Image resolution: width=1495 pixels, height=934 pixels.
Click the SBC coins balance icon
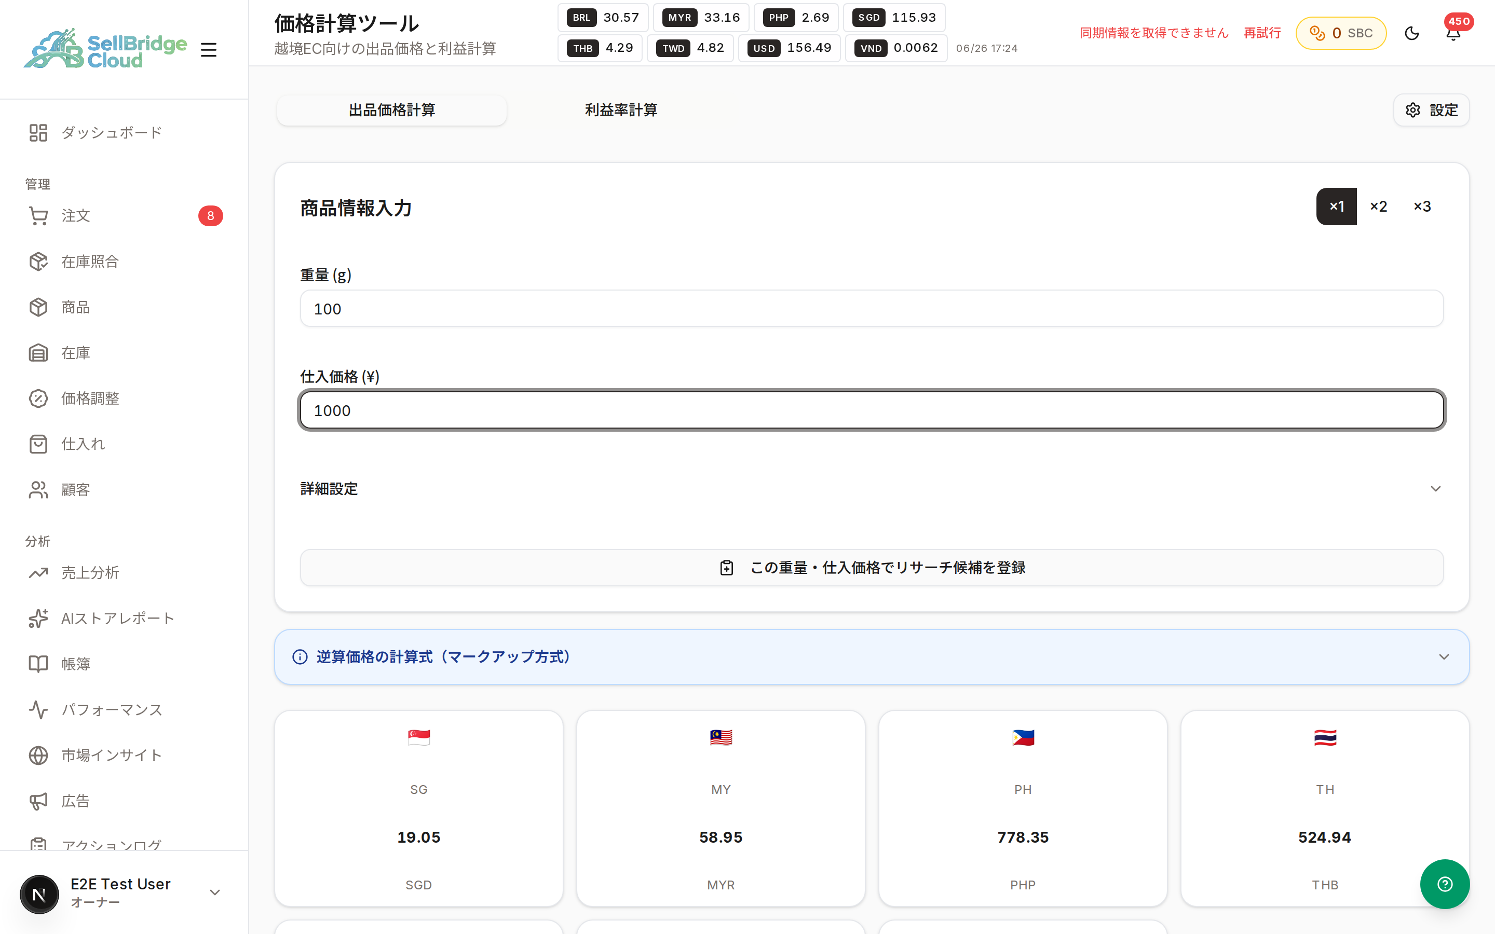(x=1317, y=33)
